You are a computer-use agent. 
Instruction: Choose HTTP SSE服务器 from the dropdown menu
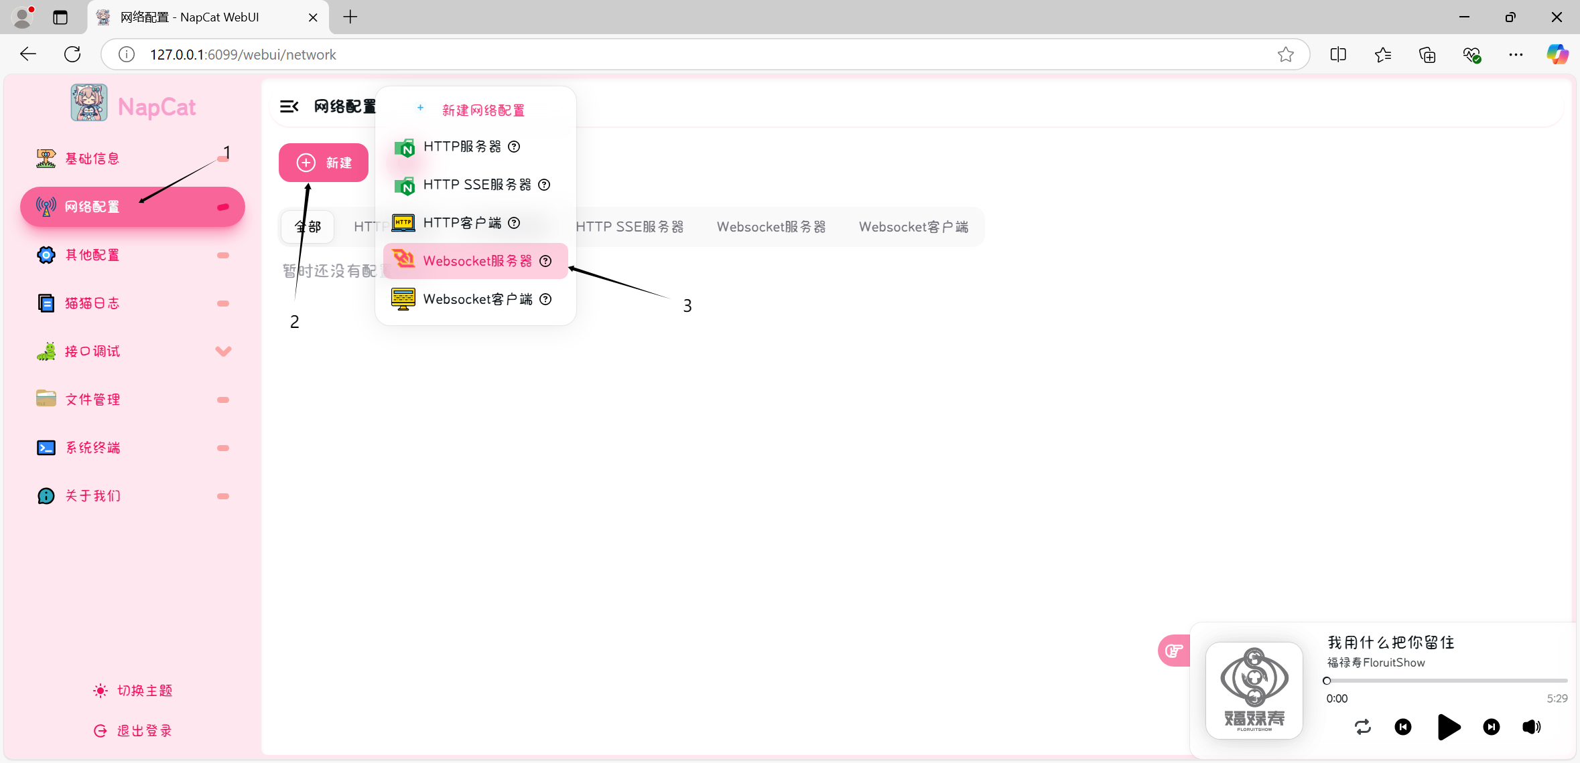point(475,185)
